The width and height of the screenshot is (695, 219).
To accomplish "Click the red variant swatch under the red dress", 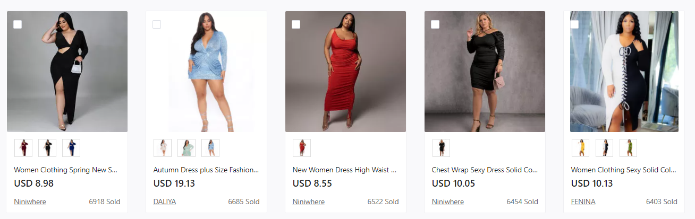I will pos(302,148).
